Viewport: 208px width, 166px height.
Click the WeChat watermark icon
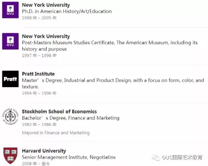(x=156, y=157)
